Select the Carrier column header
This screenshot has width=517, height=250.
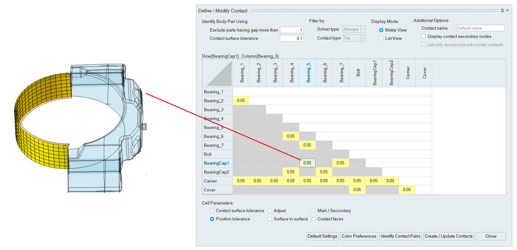pyautogui.click(x=407, y=73)
